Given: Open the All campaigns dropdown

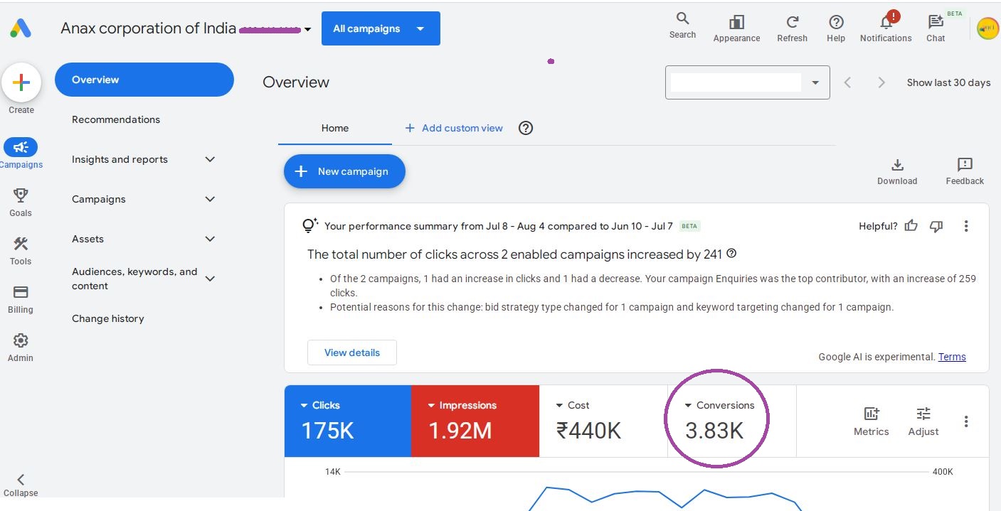Looking at the screenshot, I should pyautogui.click(x=381, y=28).
